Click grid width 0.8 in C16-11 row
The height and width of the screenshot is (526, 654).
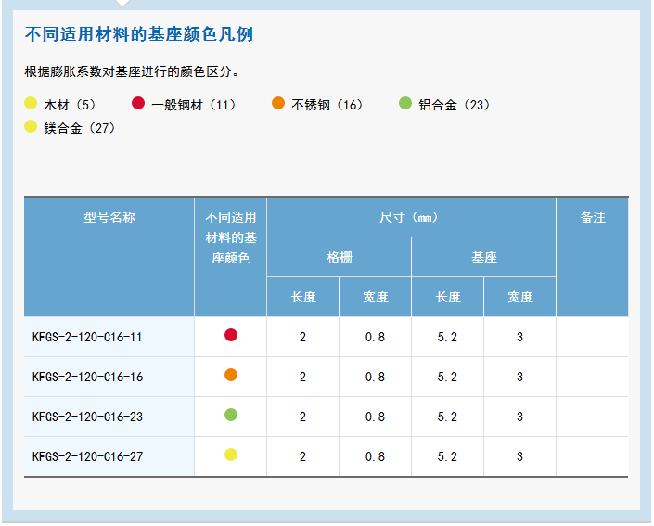(x=375, y=337)
